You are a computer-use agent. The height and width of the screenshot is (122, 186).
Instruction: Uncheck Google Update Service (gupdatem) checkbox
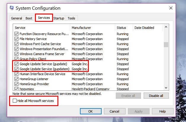click(16, 69)
